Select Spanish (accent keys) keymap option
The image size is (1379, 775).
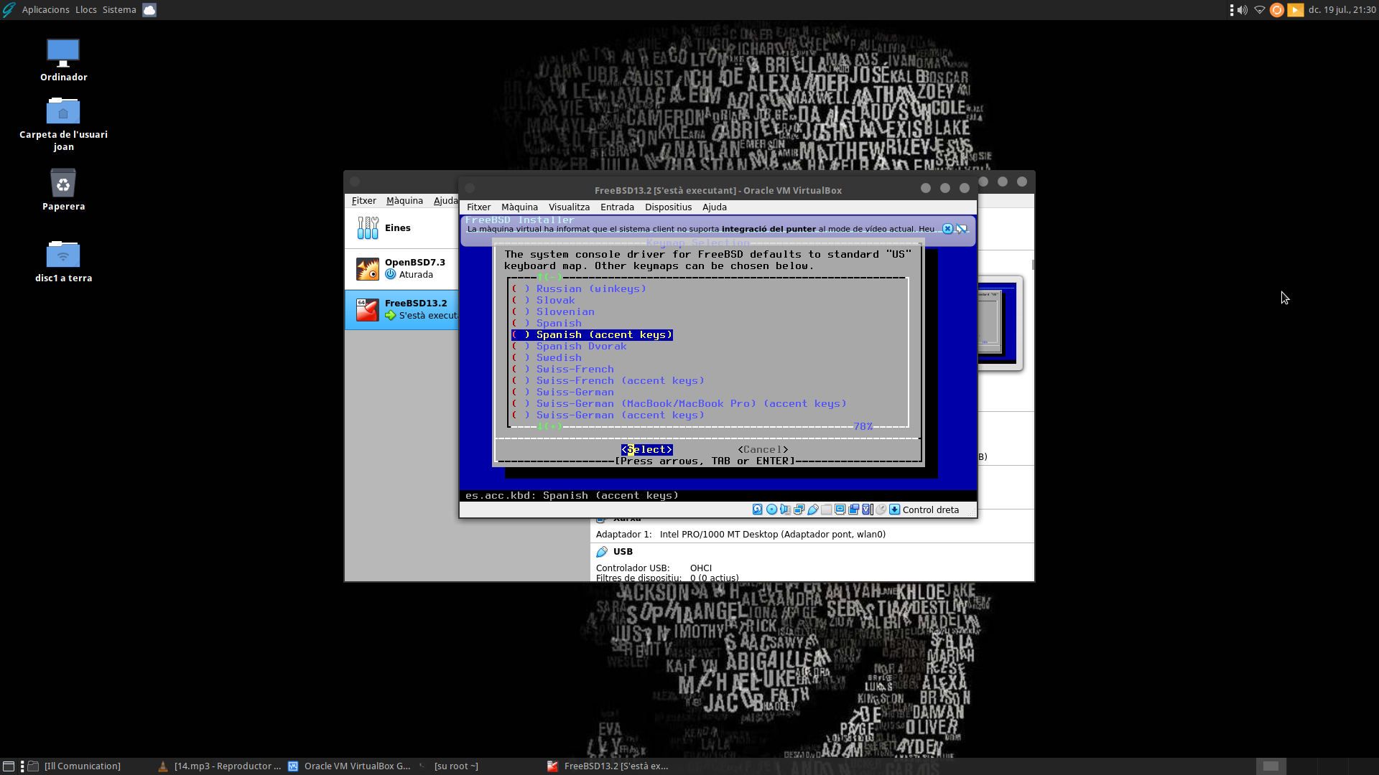[x=592, y=335]
